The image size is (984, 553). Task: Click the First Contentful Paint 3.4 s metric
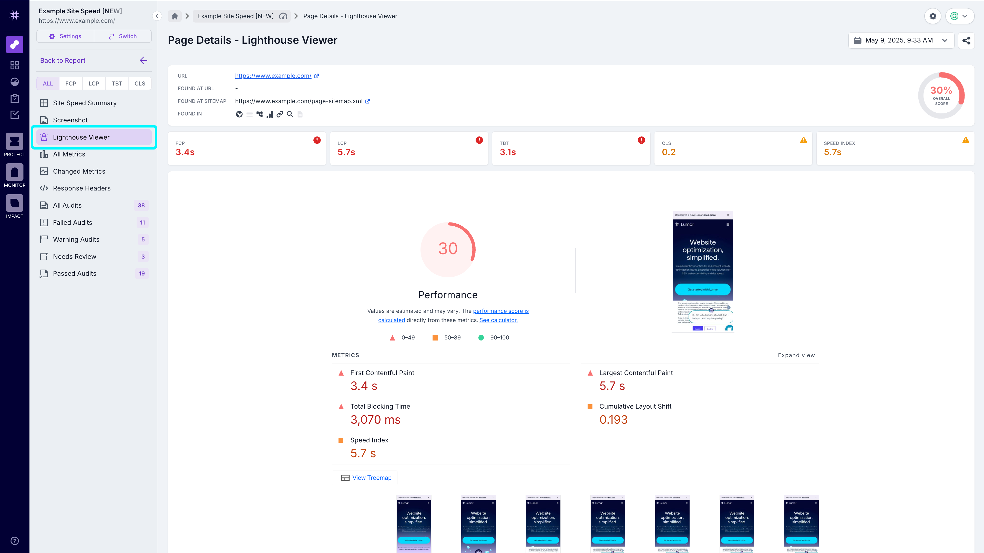point(451,380)
